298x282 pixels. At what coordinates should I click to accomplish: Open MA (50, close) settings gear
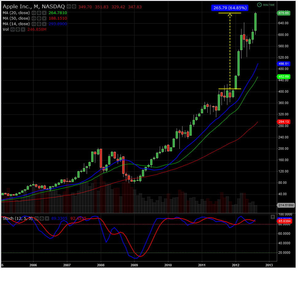pyautogui.click(x=39, y=18)
